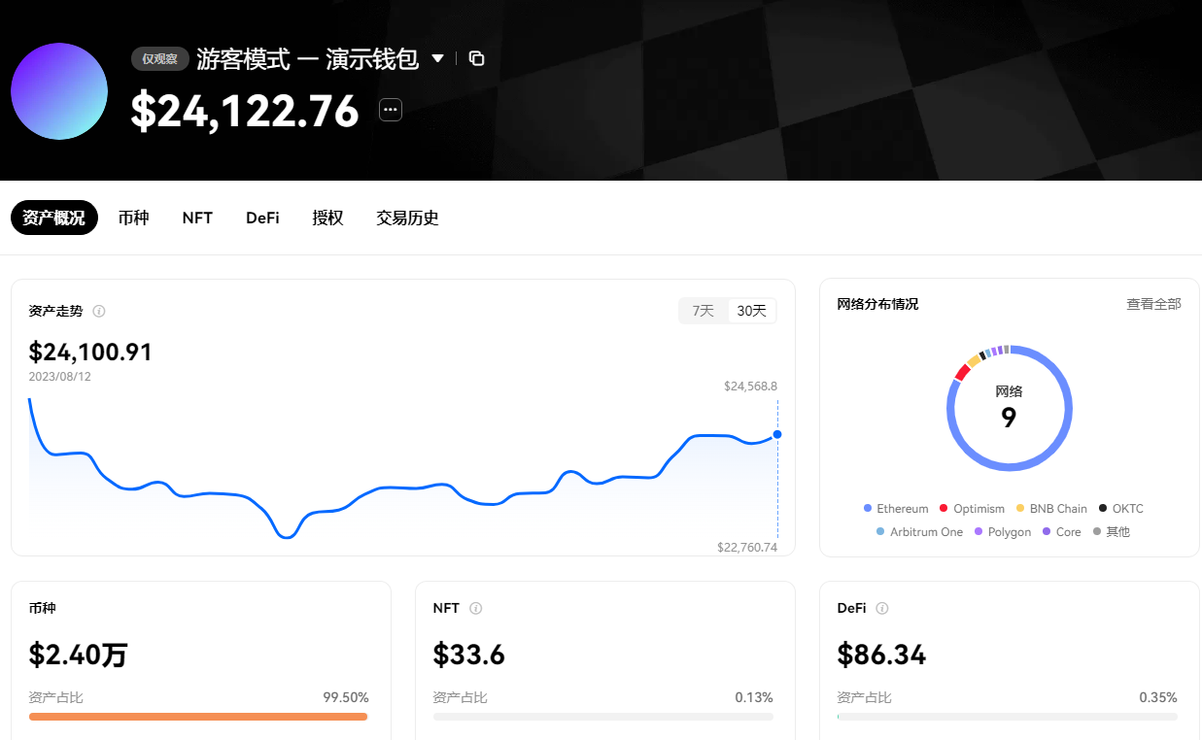Click Polygon legend entry

coord(1003,532)
